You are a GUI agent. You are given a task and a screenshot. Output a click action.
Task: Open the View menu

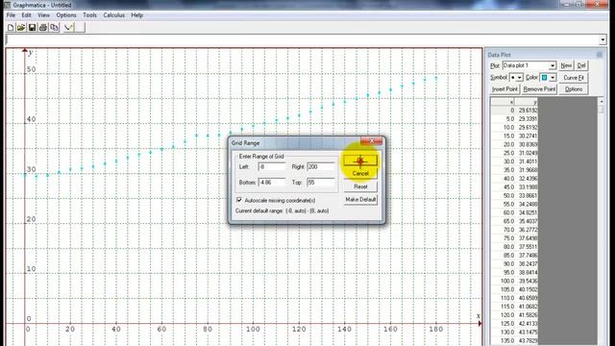[x=43, y=15]
